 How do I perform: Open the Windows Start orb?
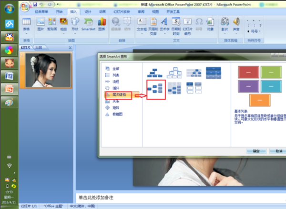(10, 9)
